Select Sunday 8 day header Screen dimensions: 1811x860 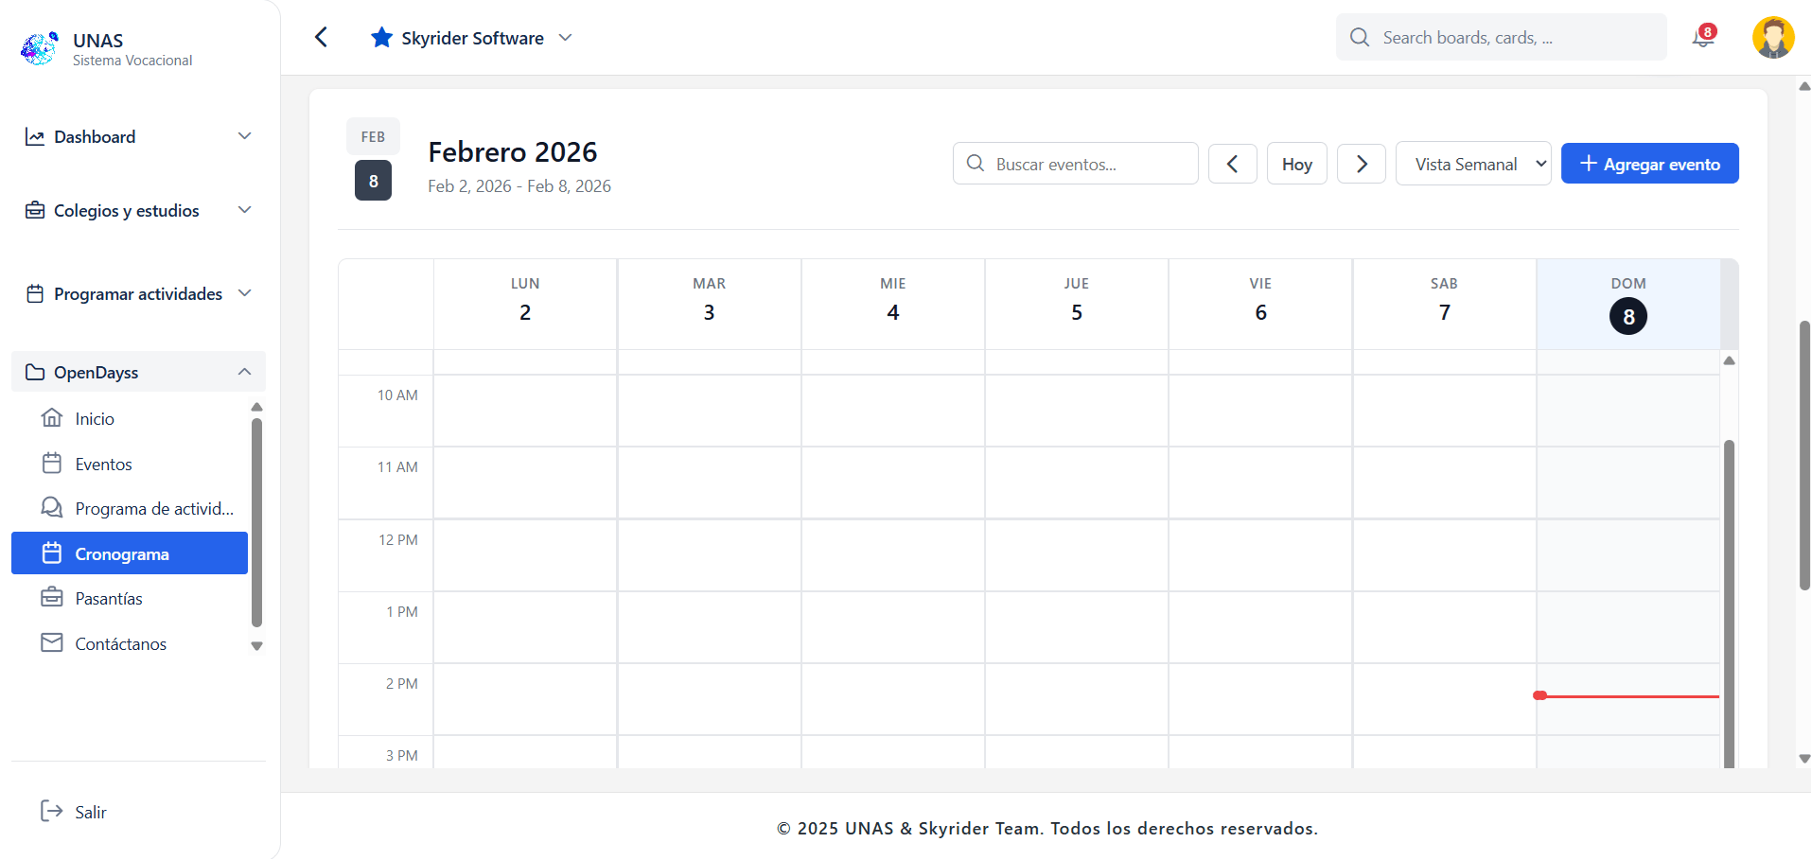click(x=1627, y=305)
